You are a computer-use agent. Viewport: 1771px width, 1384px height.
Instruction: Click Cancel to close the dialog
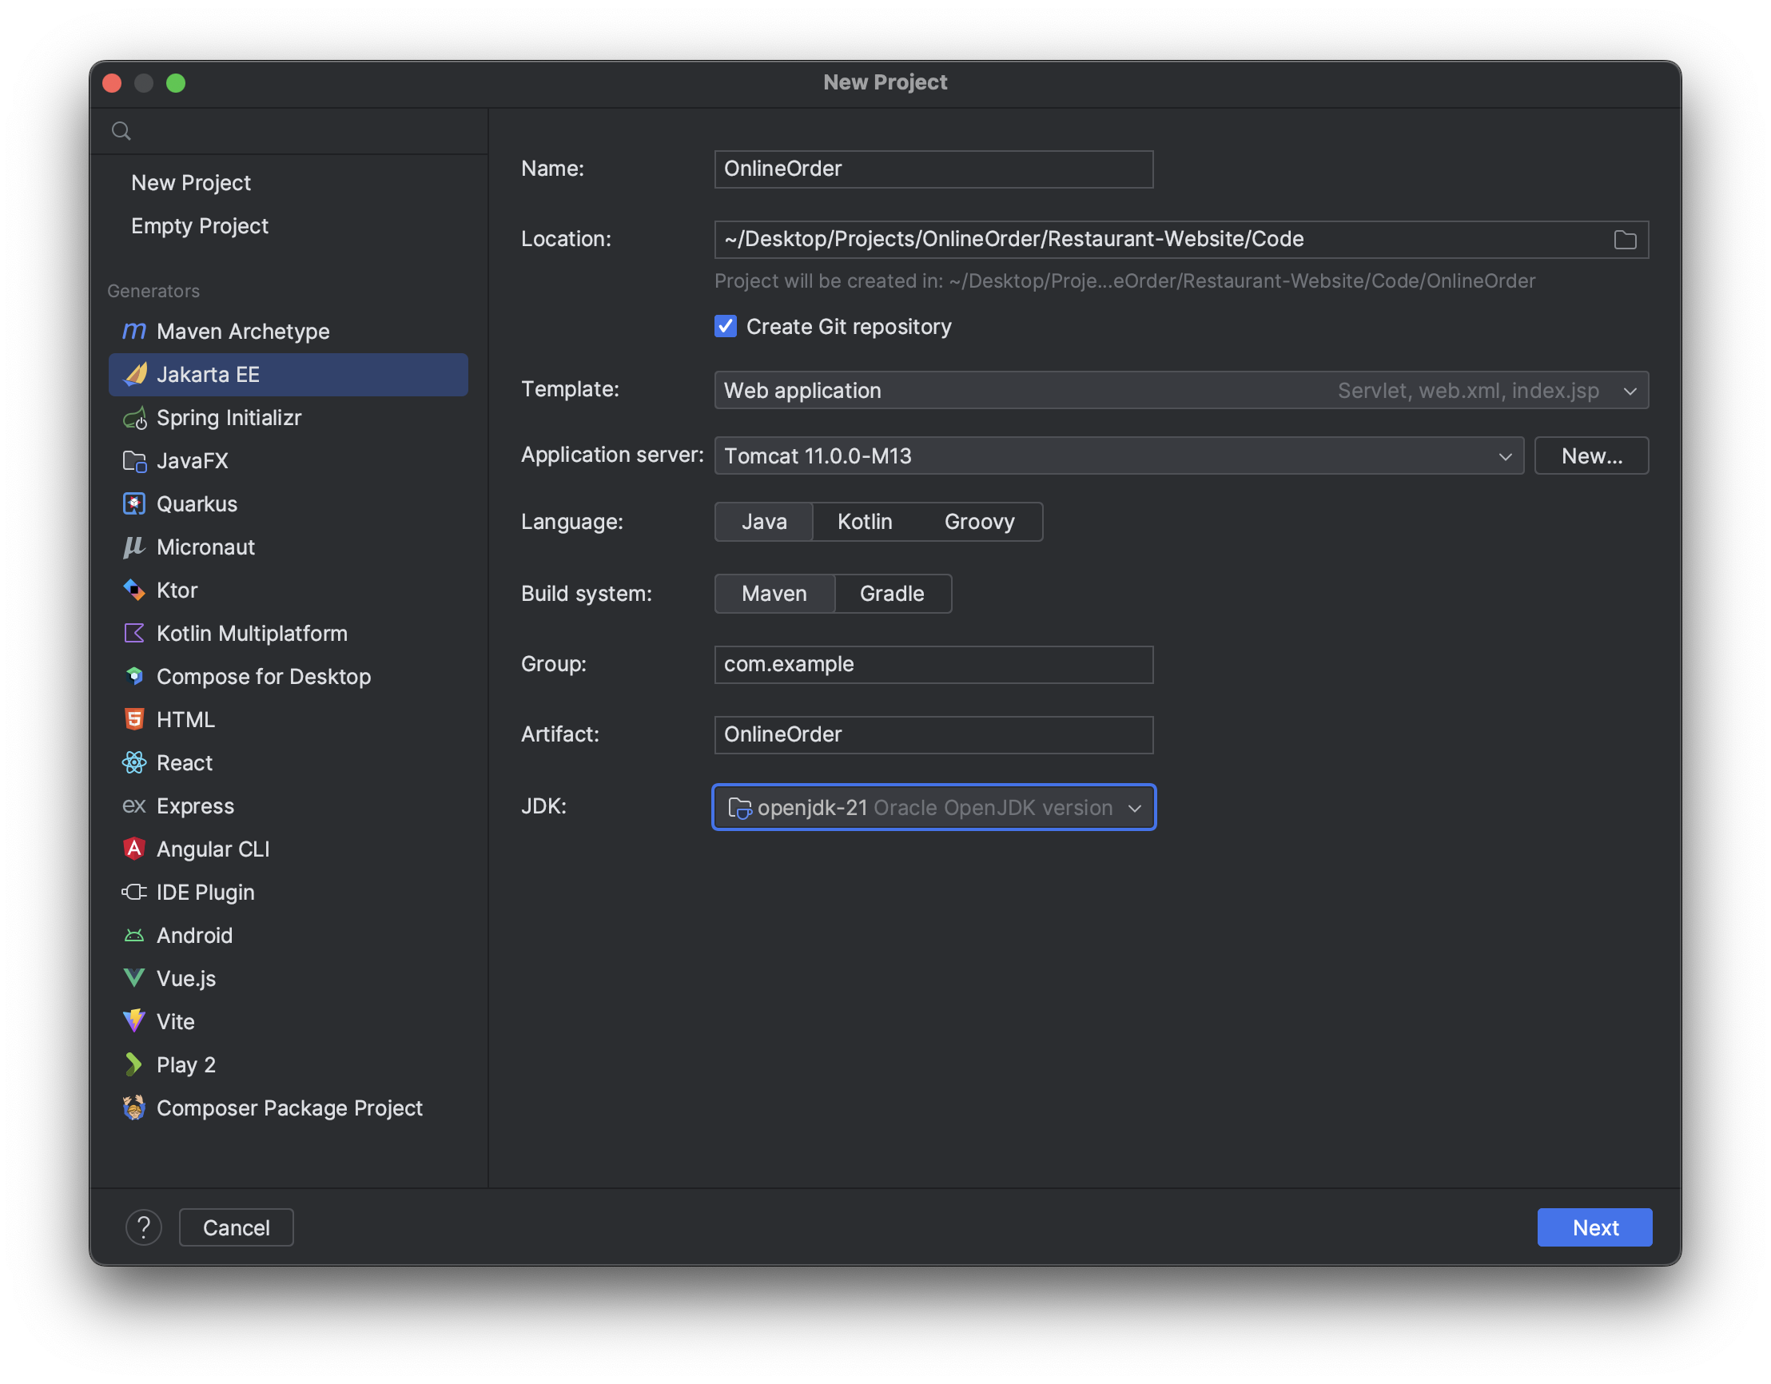[x=236, y=1227]
